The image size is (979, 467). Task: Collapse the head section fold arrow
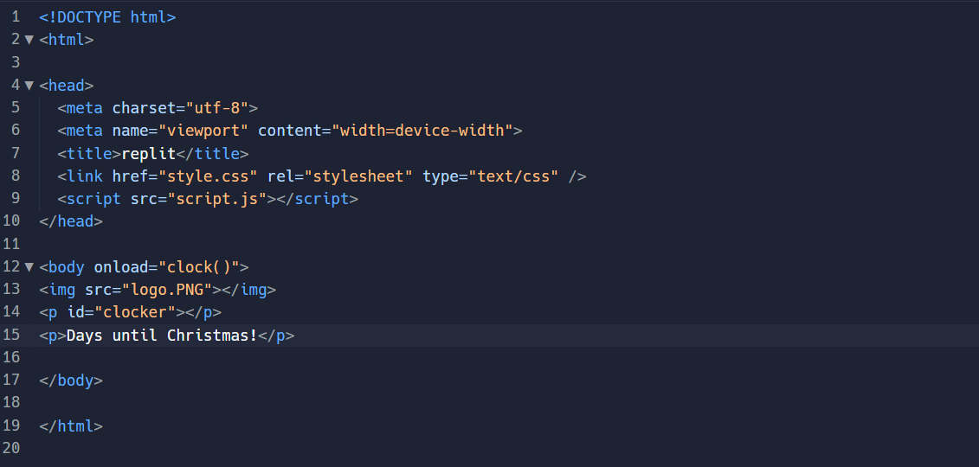coord(29,85)
